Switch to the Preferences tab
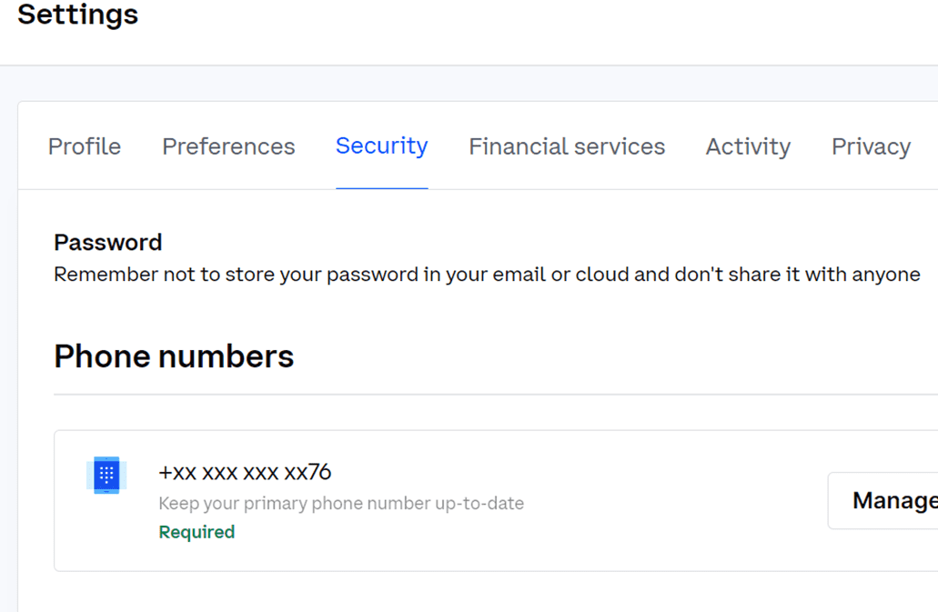Viewport: 938px width, 612px height. [228, 146]
